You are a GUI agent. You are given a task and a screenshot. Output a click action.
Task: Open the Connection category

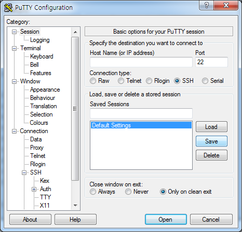click(x=34, y=131)
